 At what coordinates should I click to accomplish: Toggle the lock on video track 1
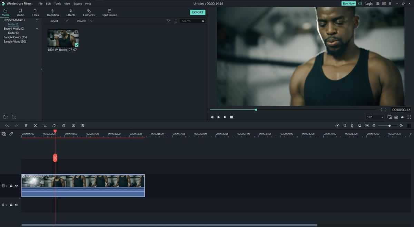point(11,186)
